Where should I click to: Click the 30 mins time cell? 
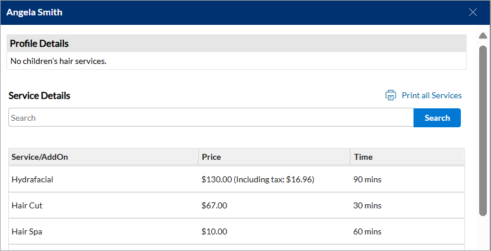[x=367, y=205]
